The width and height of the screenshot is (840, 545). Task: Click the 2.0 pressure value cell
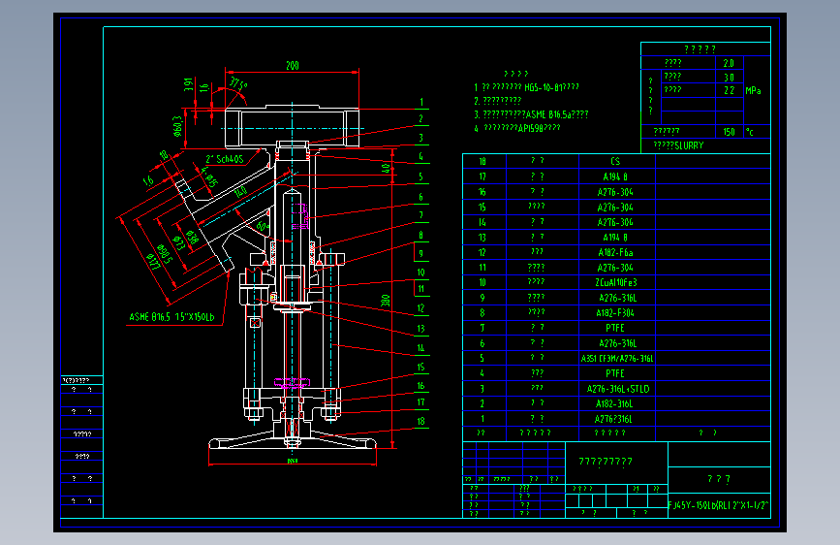tap(730, 63)
